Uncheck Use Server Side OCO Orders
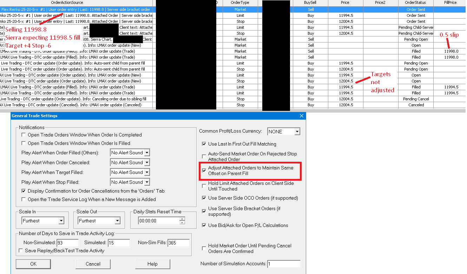The image size is (467, 274). pyautogui.click(x=204, y=198)
